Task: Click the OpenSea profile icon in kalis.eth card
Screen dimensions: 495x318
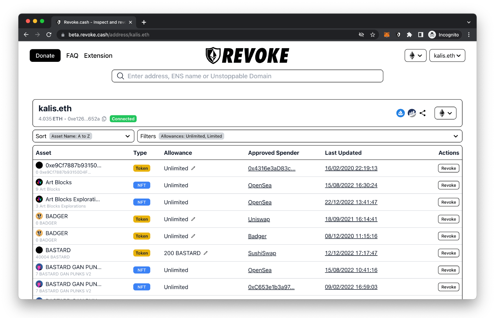Action: 400,113
